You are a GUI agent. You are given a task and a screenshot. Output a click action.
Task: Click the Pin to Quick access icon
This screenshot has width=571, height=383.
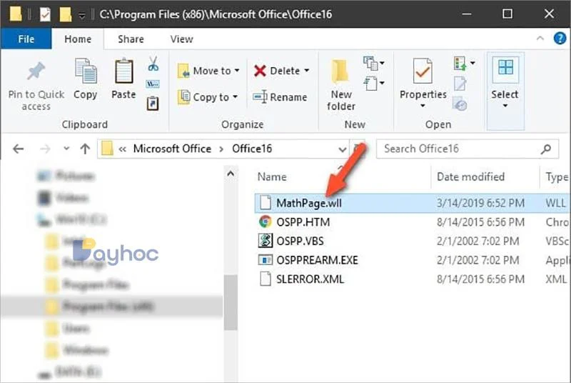click(x=36, y=71)
